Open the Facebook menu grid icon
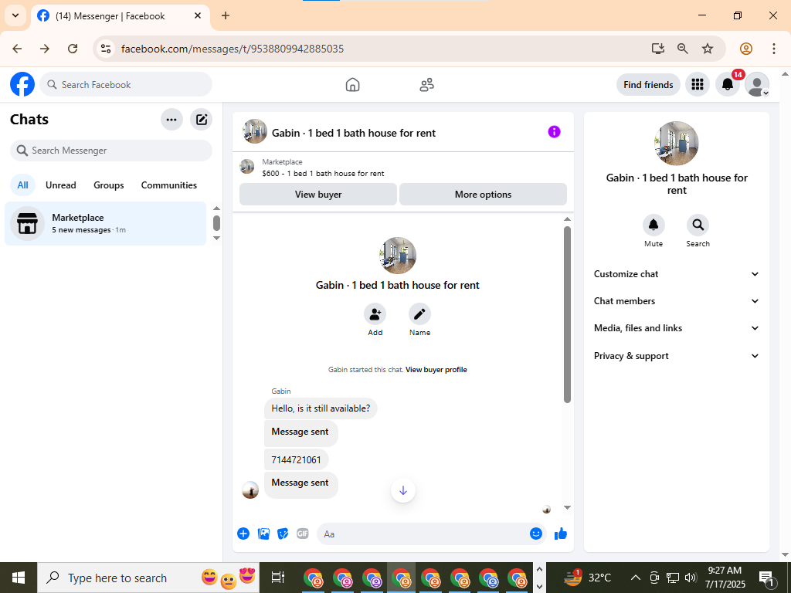The height and width of the screenshot is (593, 791). click(x=698, y=84)
